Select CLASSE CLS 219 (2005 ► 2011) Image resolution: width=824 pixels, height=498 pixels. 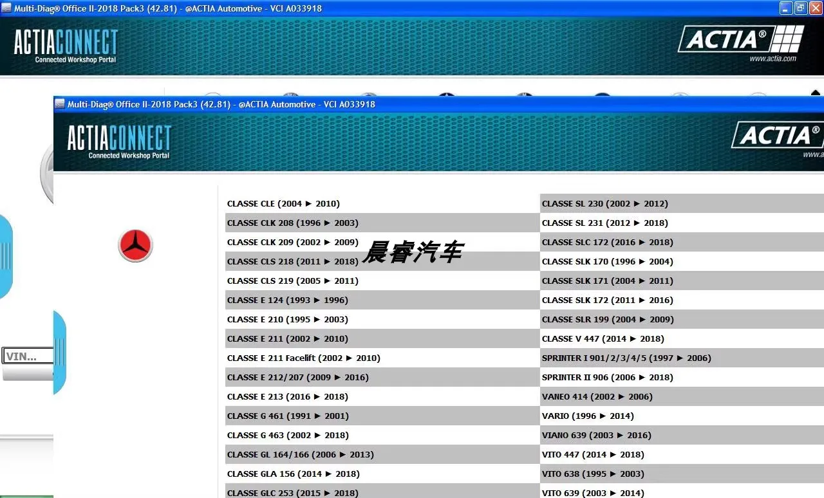click(382, 281)
